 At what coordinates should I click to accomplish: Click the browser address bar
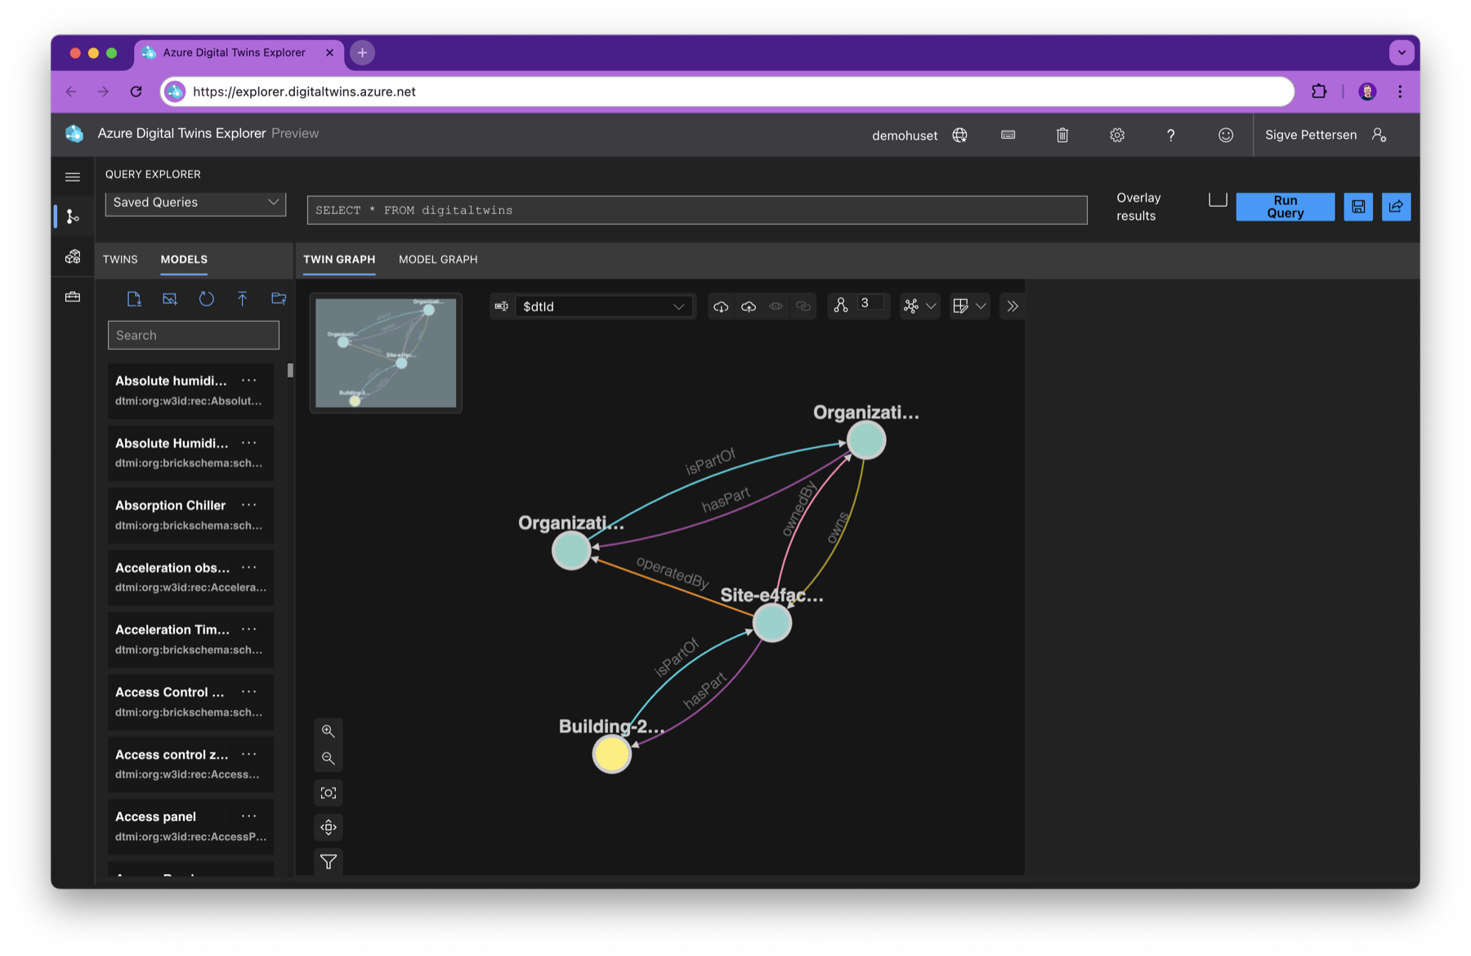(727, 92)
